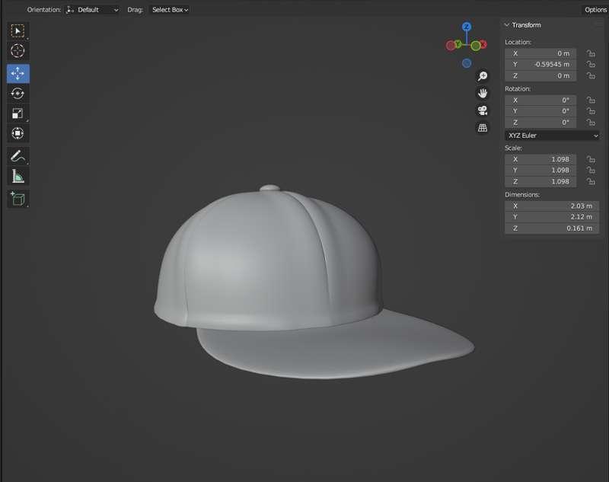Click the Rotation X field
This screenshot has height=482, width=609.
pyautogui.click(x=540, y=101)
